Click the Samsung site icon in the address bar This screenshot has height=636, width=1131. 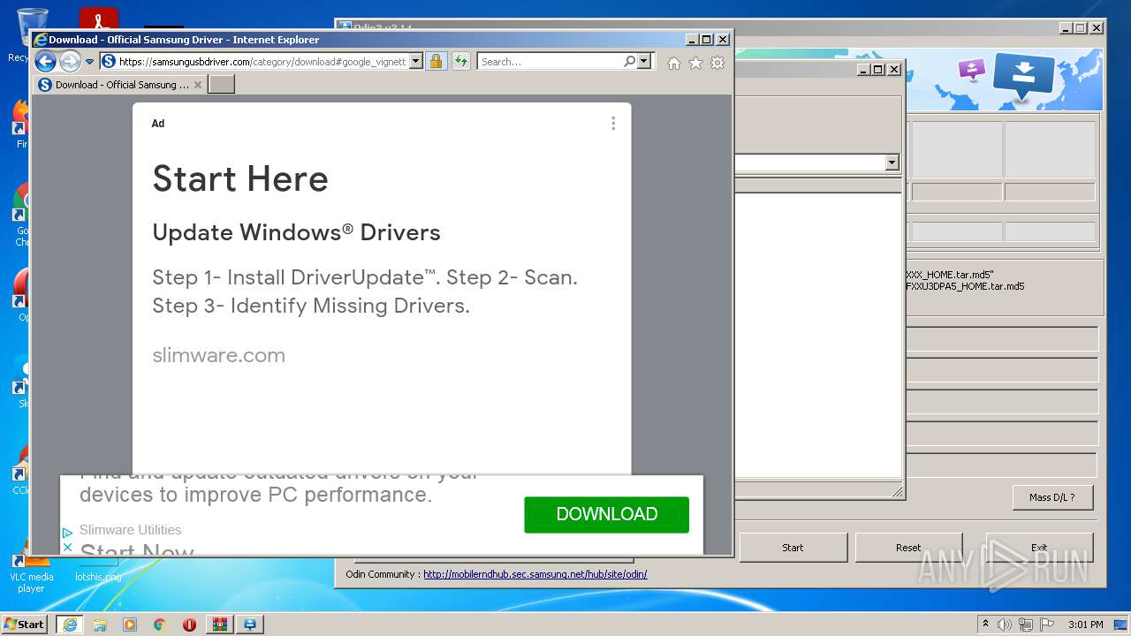pyautogui.click(x=109, y=62)
